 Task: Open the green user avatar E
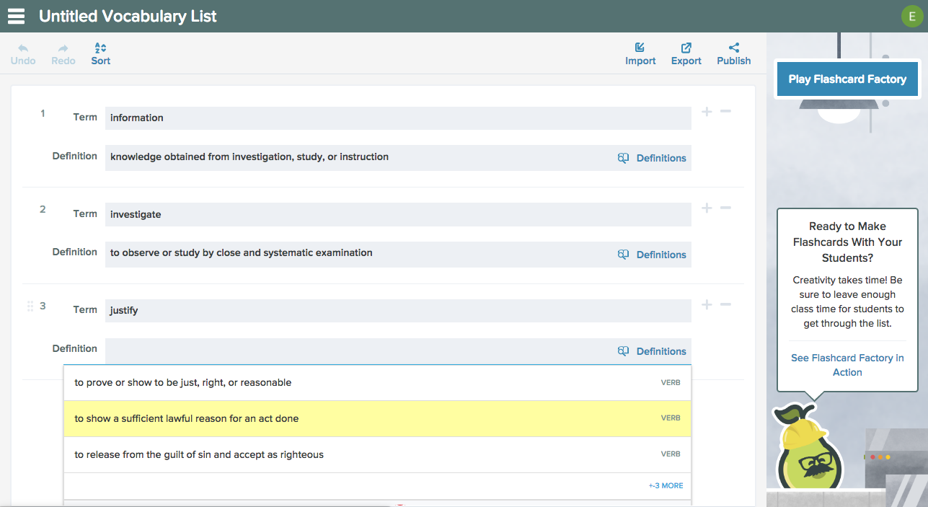911,16
